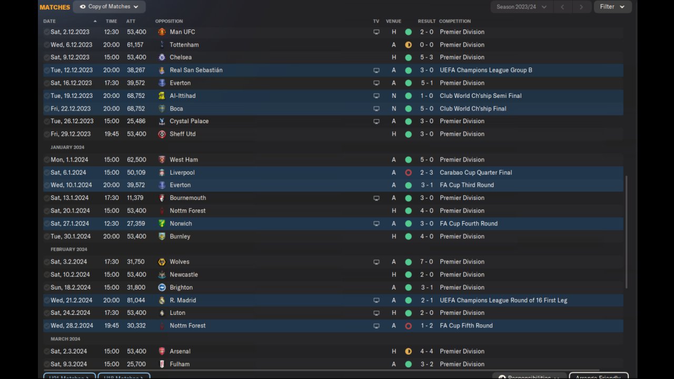
Task: Click the red loss indicator on Liverpool match
Action: 408,173
